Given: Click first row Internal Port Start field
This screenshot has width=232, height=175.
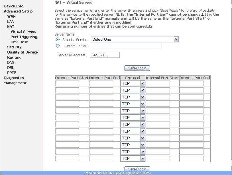Looking at the screenshot, I should pos(158,83).
